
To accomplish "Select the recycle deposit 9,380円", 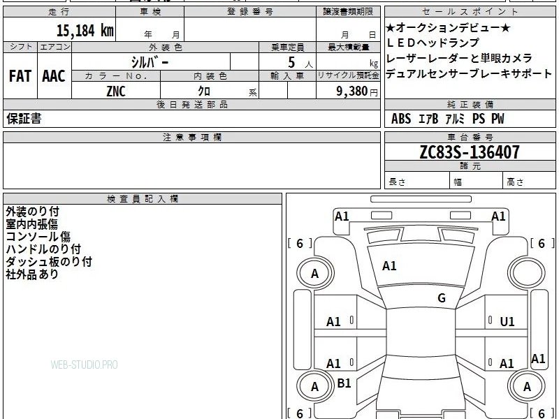I will tap(357, 91).
